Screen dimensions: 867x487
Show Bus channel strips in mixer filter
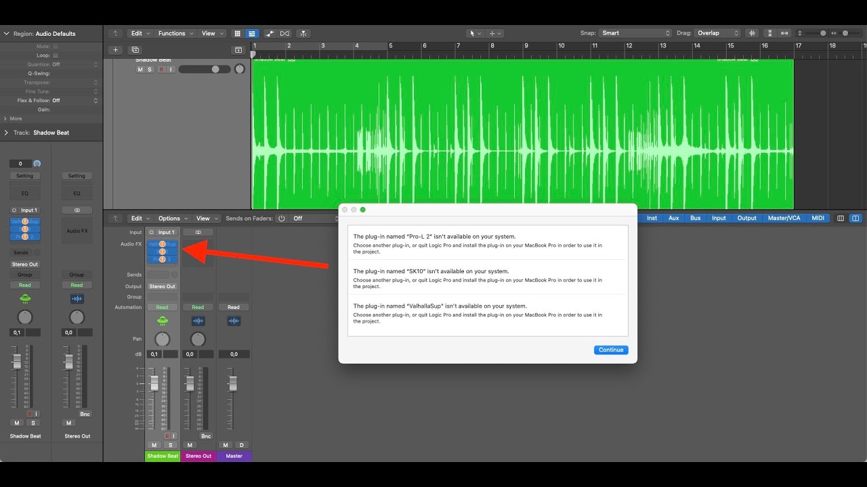tap(696, 218)
